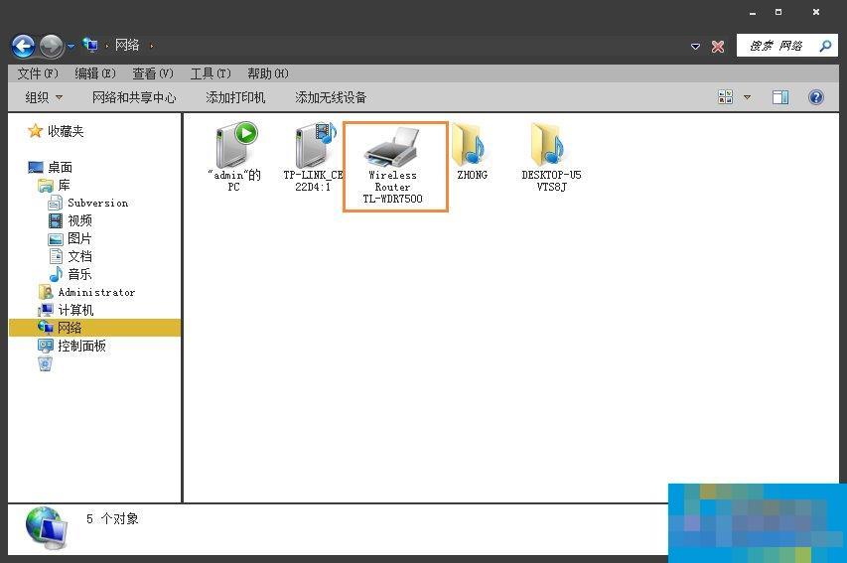Select the TP-LINK_CE22D4:1 media device
847x563 pixels.
314,157
